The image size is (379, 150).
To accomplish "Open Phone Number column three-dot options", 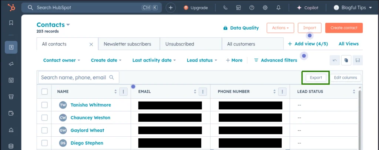I will [282, 92].
